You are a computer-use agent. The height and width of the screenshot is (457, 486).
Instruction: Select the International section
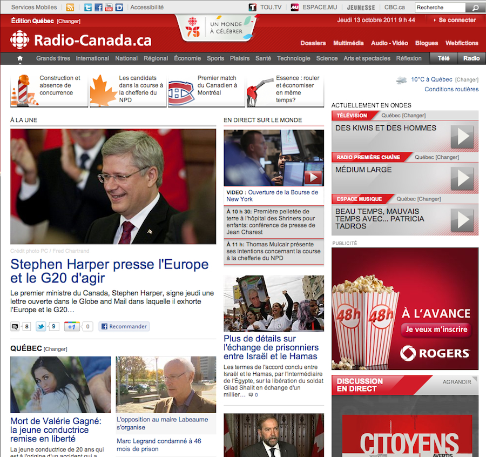[92, 58]
